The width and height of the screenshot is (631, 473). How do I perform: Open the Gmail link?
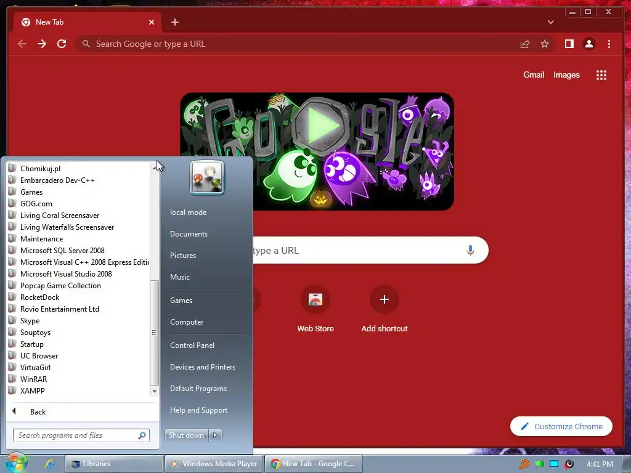534,75
